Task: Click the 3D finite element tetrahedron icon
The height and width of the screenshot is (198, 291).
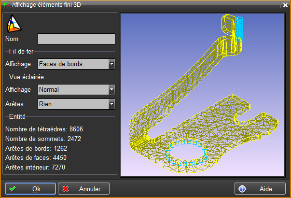Action: tap(14, 24)
